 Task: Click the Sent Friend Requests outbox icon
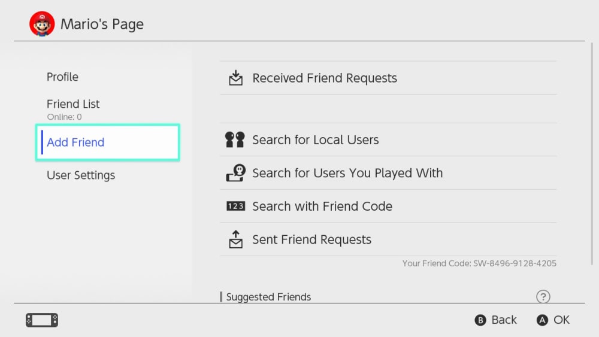click(x=236, y=239)
